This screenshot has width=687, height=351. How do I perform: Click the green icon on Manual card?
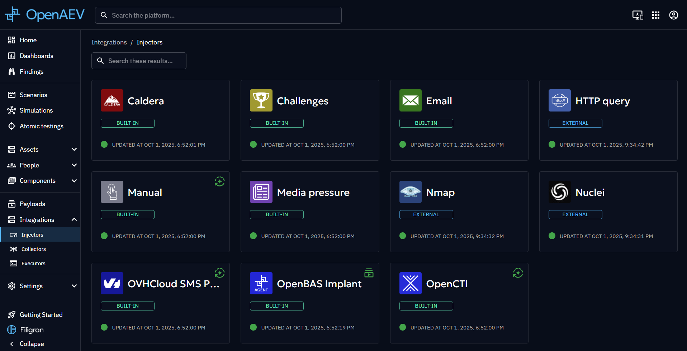click(x=219, y=181)
